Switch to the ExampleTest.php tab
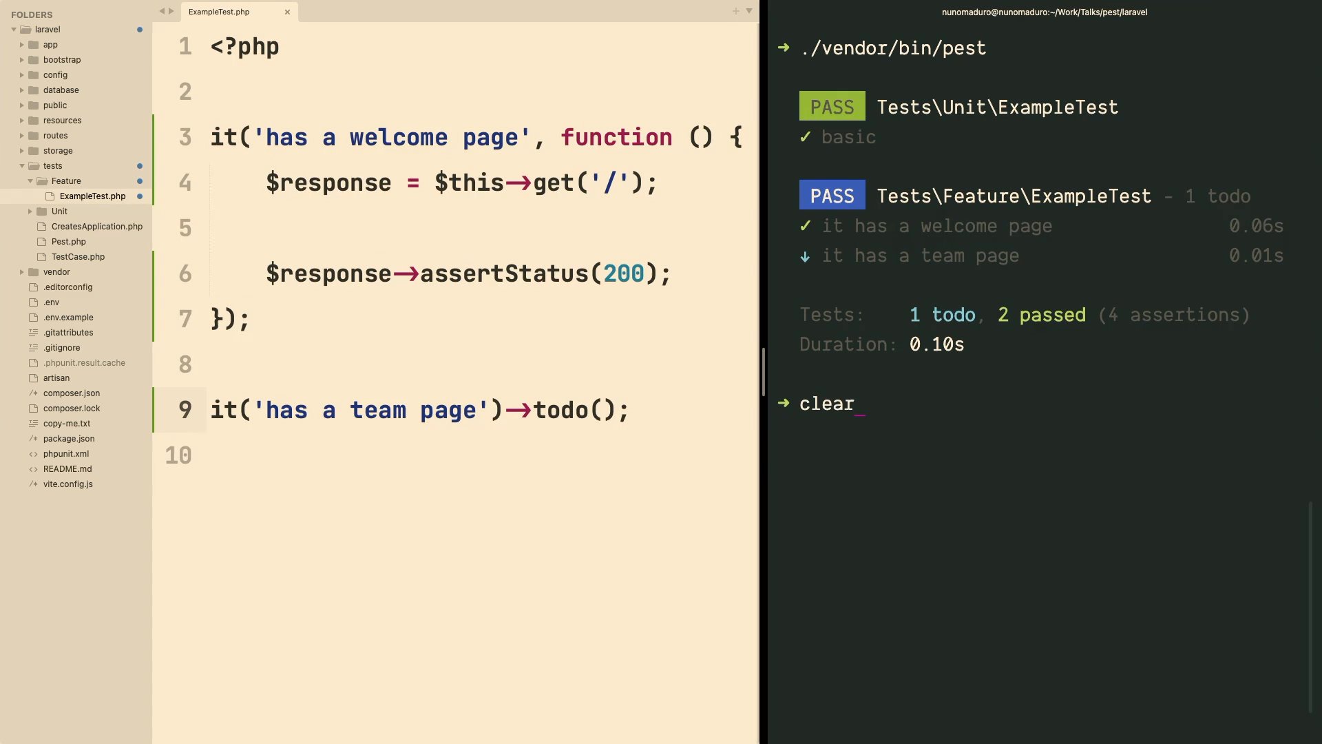The height and width of the screenshot is (744, 1322). [x=219, y=12]
